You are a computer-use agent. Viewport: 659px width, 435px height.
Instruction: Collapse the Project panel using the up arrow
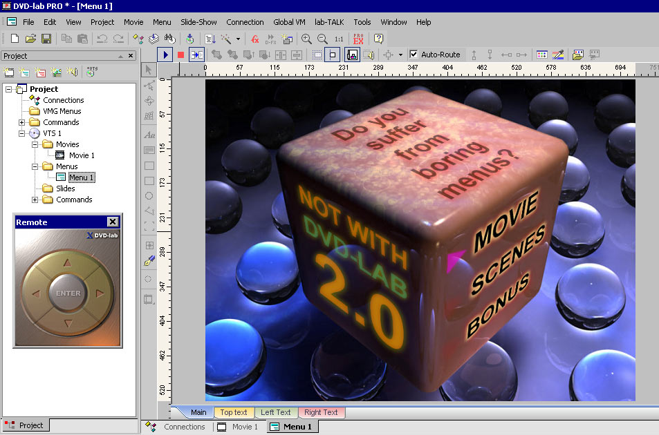(x=120, y=56)
